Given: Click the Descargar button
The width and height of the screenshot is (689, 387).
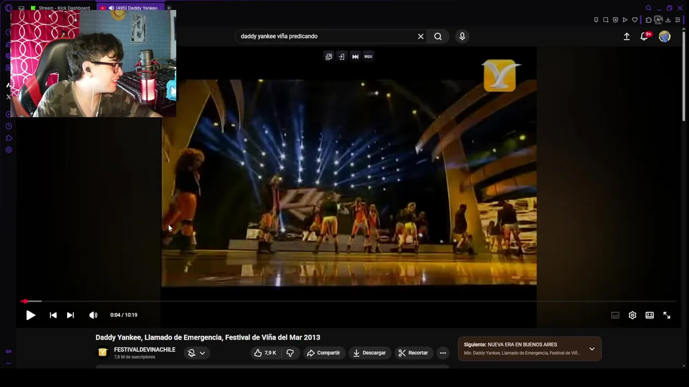Looking at the screenshot, I should pyautogui.click(x=369, y=353).
